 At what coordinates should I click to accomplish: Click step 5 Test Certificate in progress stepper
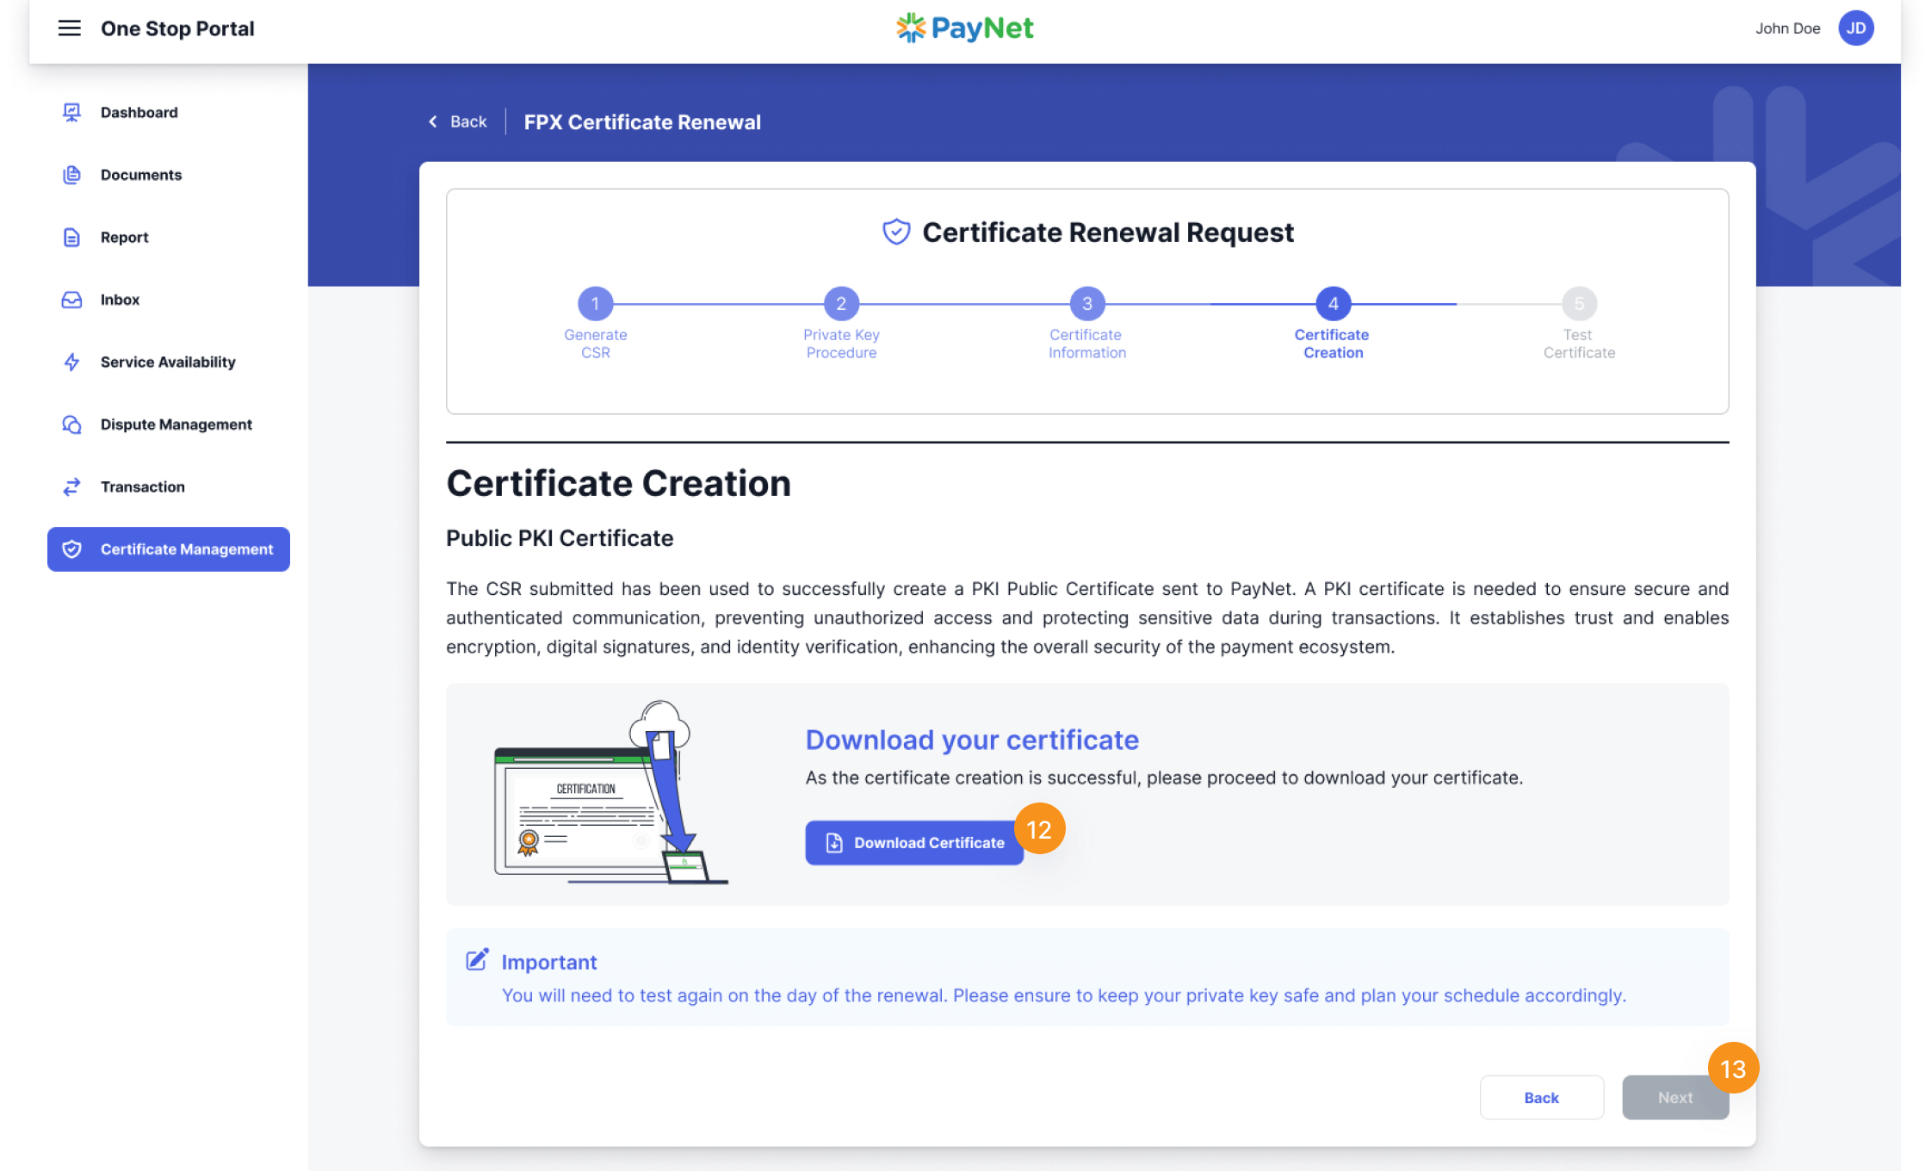pos(1577,304)
